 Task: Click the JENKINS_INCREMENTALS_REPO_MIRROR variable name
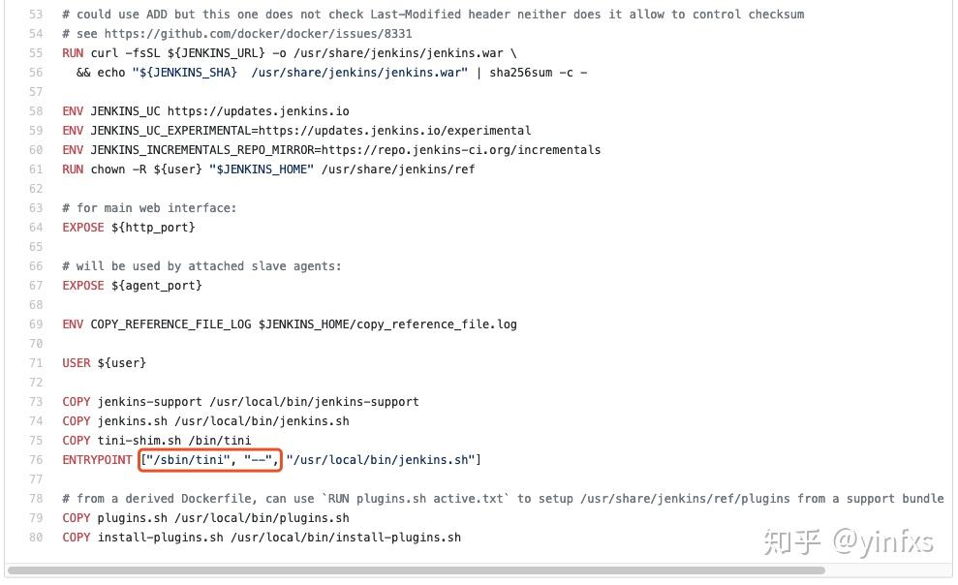tap(201, 150)
